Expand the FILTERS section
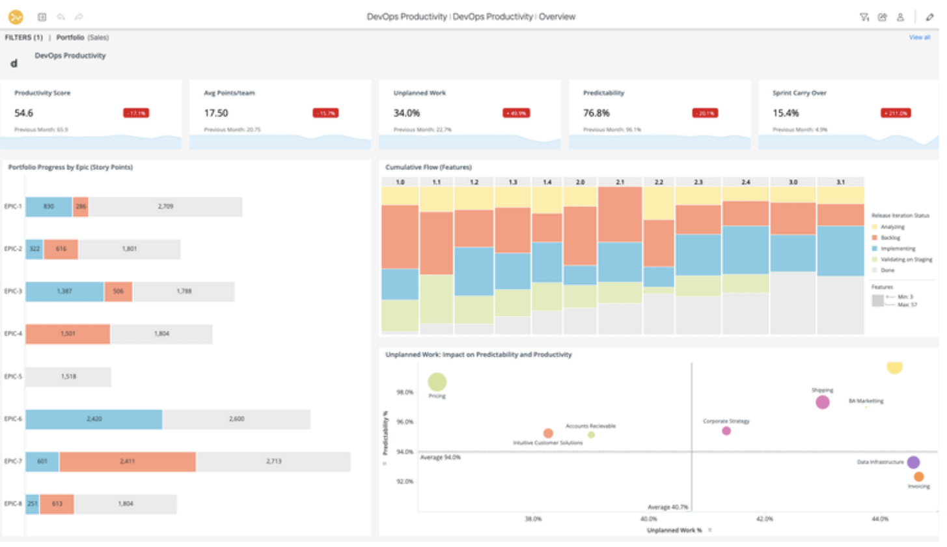 (24, 37)
